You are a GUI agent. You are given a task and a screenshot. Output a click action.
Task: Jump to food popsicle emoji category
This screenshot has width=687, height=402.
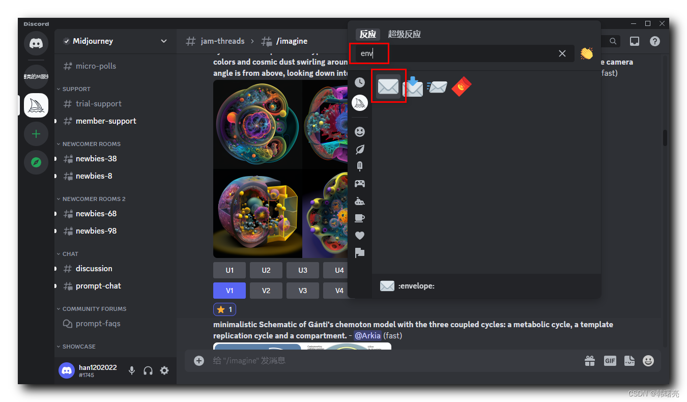pyautogui.click(x=360, y=166)
